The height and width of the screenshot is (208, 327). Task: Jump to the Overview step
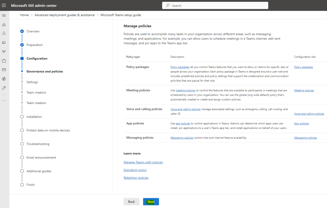33,31
